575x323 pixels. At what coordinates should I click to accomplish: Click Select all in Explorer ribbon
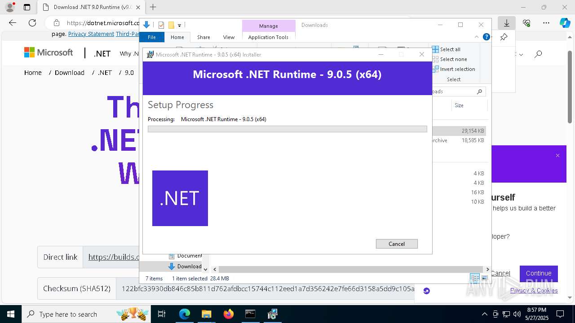pos(446,49)
